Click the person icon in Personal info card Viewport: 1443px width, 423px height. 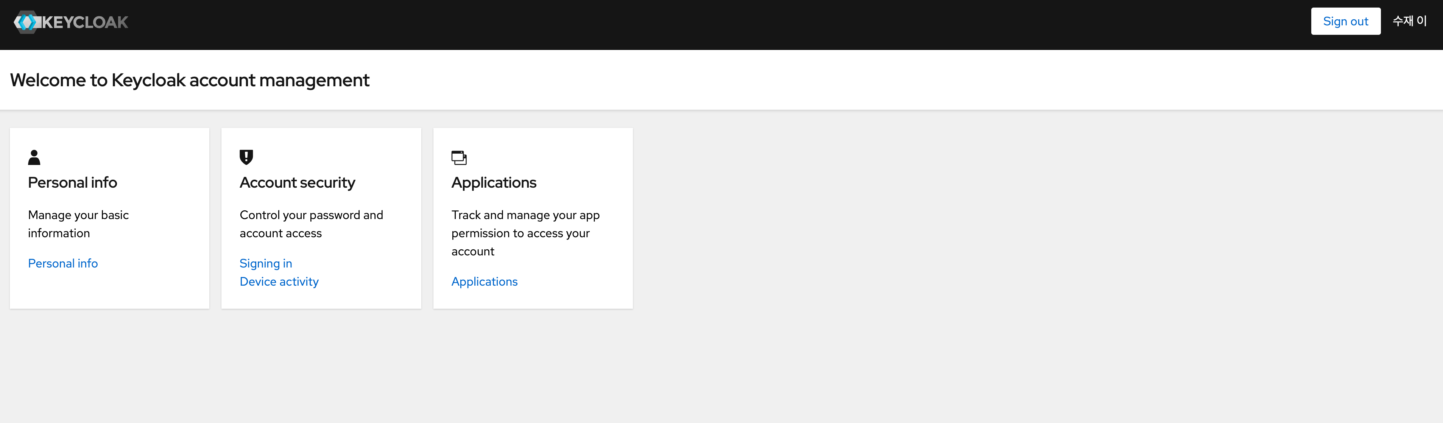pos(34,157)
